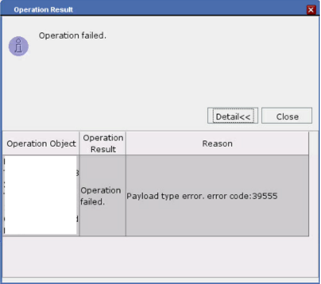Select the white Operation Object table cell
Image resolution: width=321 pixels, height=284 pixels.
(40, 196)
